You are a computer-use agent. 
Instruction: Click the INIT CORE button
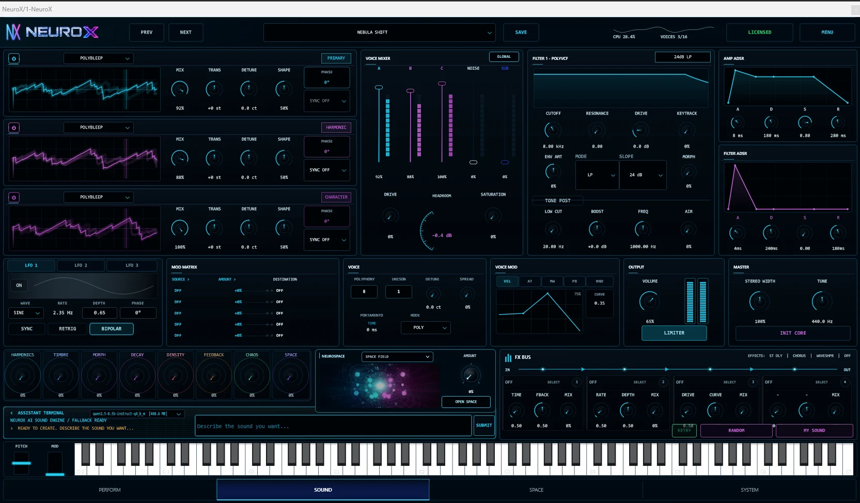[793, 333]
